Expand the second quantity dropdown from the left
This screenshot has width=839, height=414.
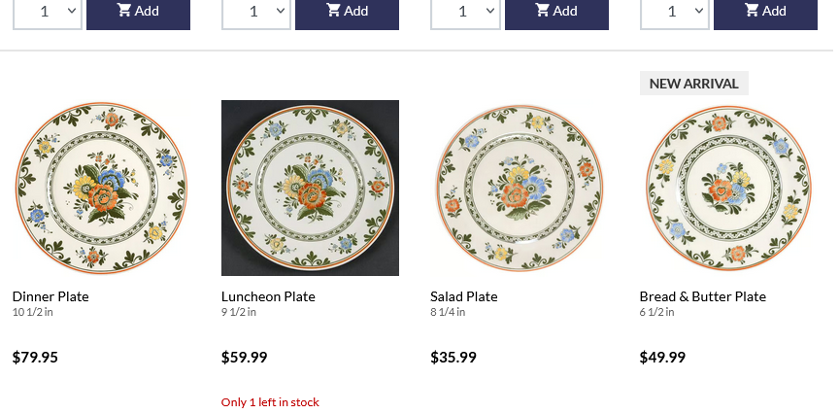click(x=255, y=12)
